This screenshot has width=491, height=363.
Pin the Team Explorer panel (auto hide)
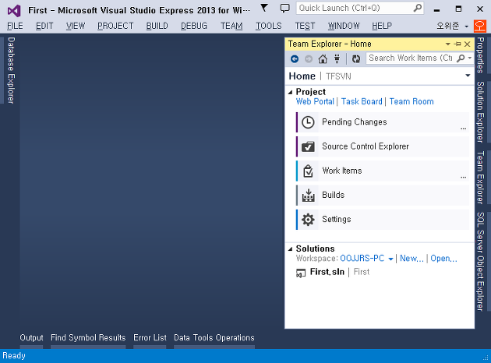tap(457, 44)
